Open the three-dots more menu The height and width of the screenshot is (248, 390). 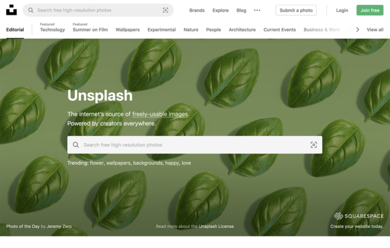pyautogui.click(x=257, y=10)
